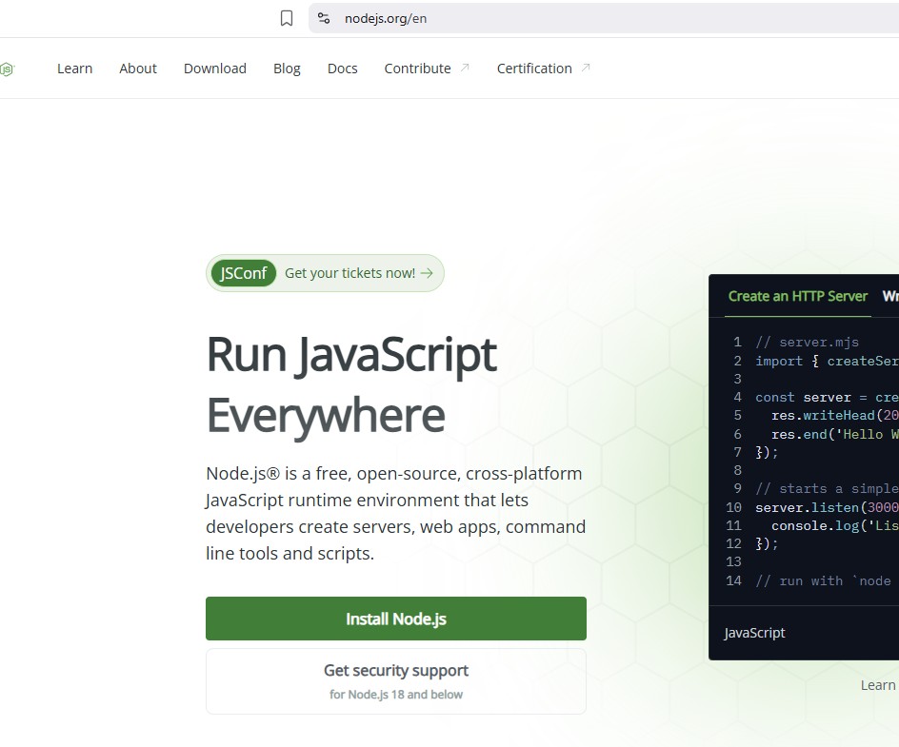The image size is (899, 747).
Task: Click the external-link arrow next to Certification
Action: coord(586,68)
